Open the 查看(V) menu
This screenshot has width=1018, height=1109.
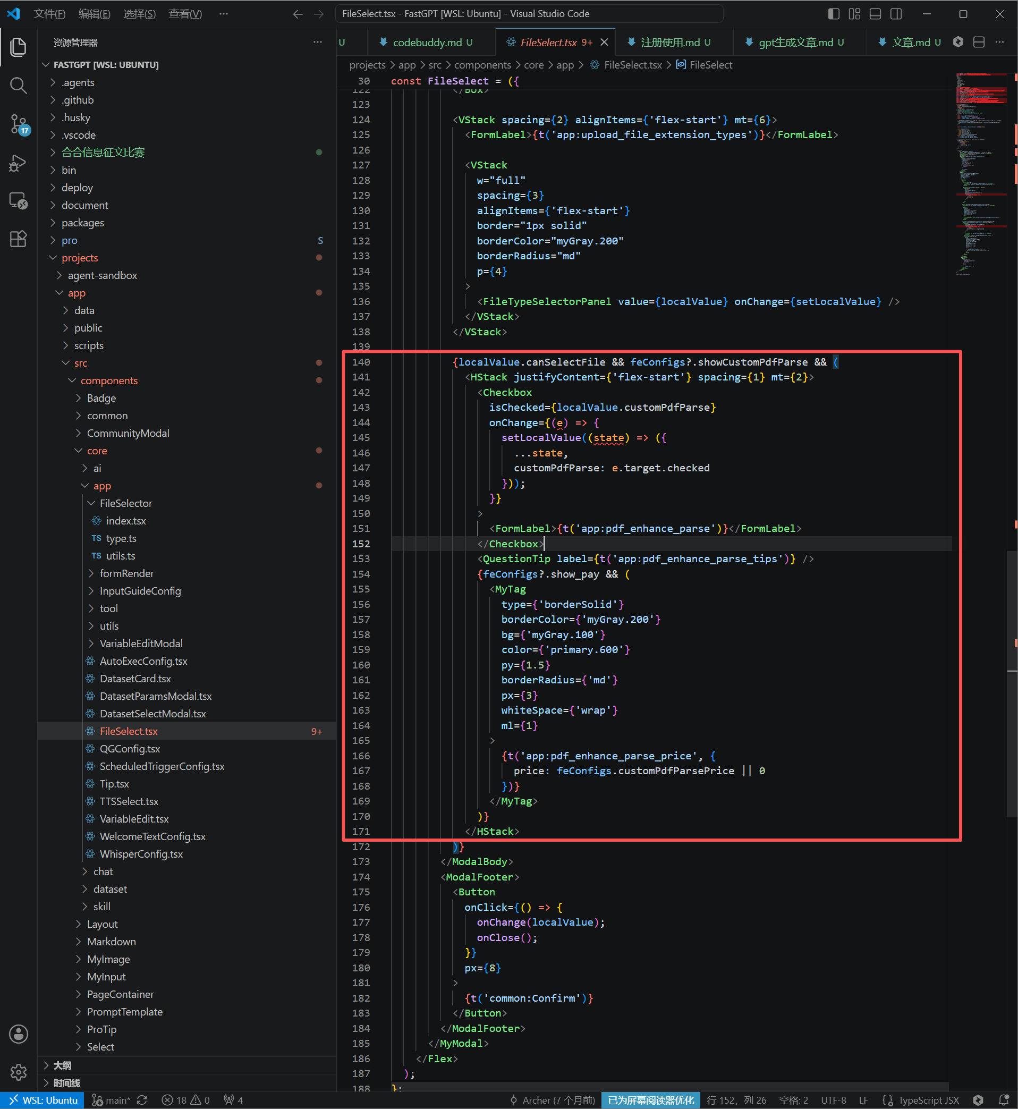185,14
